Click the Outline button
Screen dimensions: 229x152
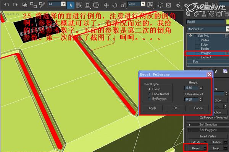click(216, 142)
